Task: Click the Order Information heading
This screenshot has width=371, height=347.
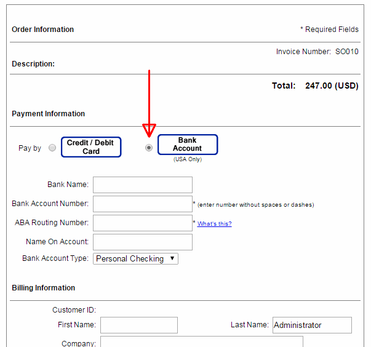Action: 43,30
